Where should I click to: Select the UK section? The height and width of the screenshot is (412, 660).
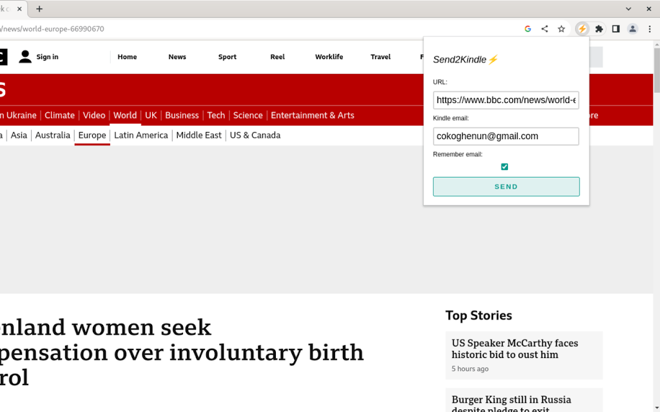pos(151,115)
